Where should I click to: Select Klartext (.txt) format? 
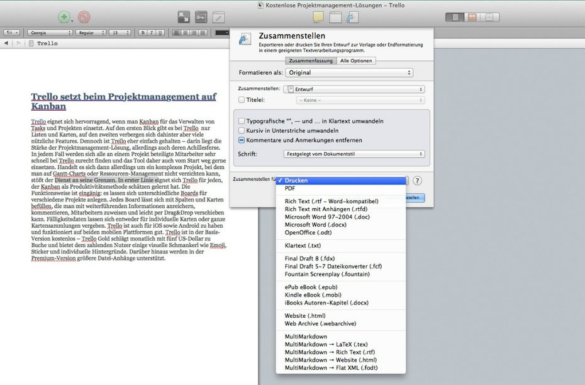click(x=341, y=245)
